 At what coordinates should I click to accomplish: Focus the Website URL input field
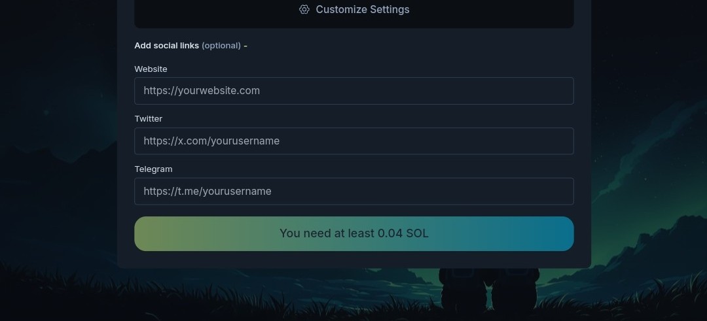tap(354, 91)
